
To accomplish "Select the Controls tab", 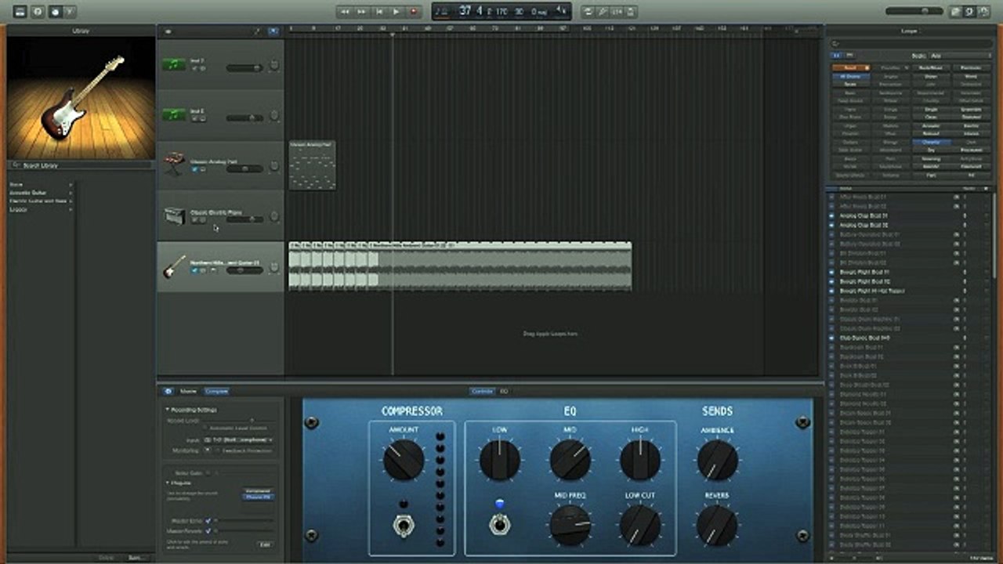I will (x=483, y=391).
